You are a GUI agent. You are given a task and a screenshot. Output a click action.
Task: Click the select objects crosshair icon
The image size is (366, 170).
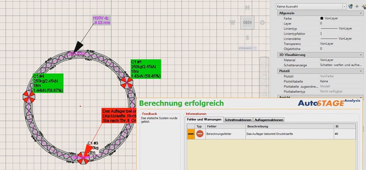357,6
